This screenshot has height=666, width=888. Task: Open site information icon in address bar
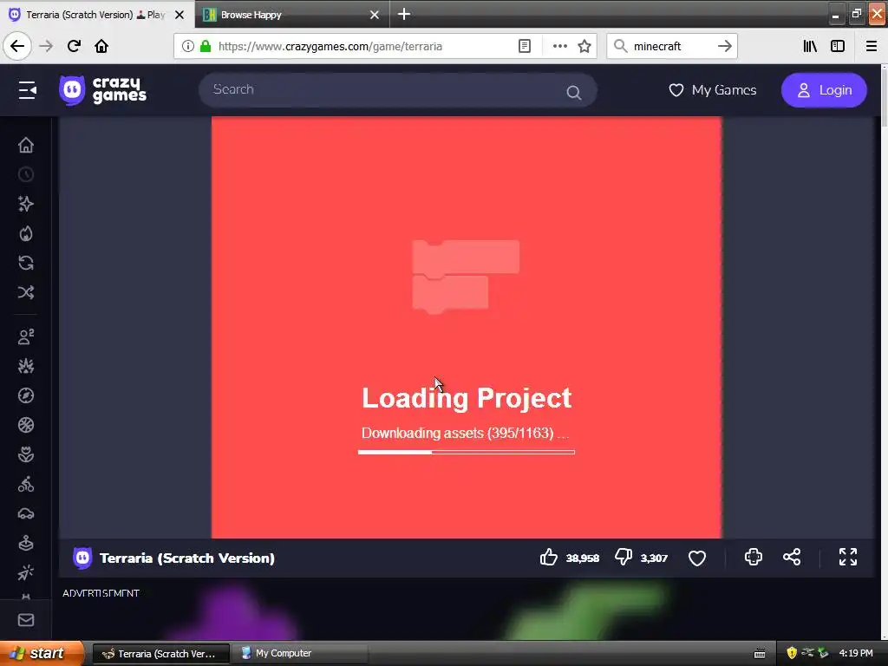click(x=187, y=46)
